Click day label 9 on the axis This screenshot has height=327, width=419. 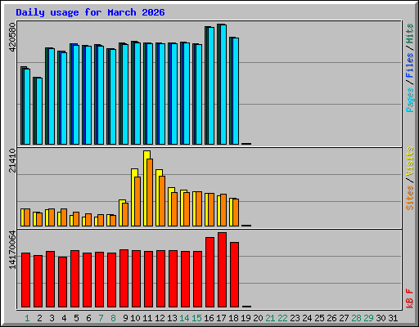coord(125,318)
